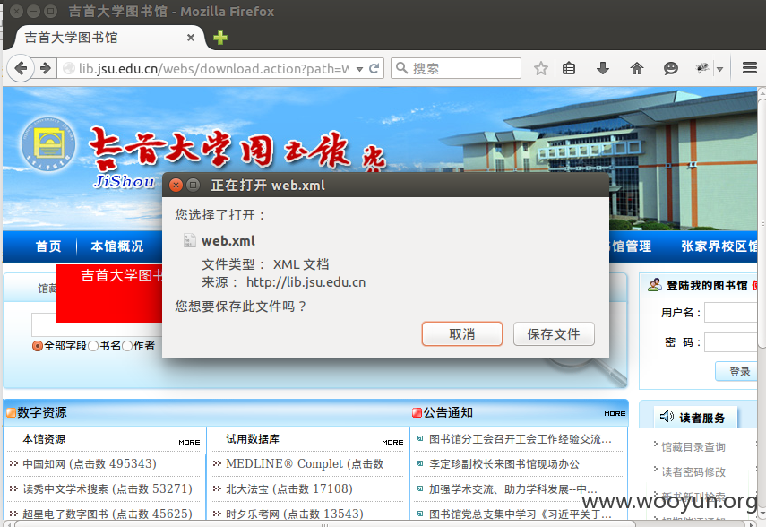Viewport: 766px width, 527px height.
Task: Show bookmarks list icon
Action: [569, 68]
